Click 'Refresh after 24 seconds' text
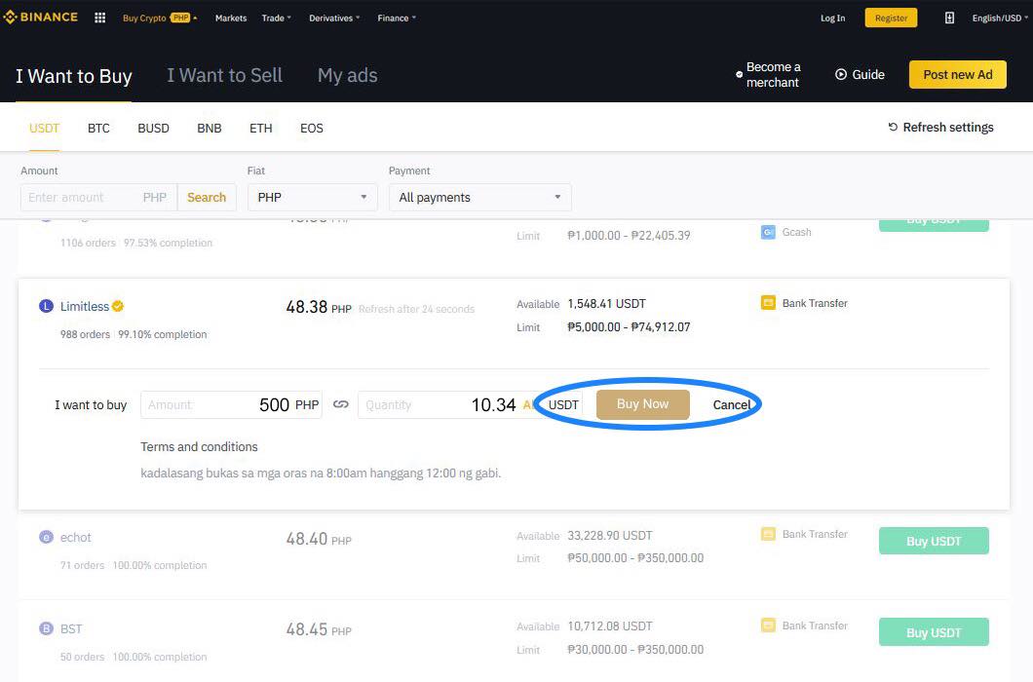The height and width of the screenshot is (682, 1033). (x=416, y=309)
